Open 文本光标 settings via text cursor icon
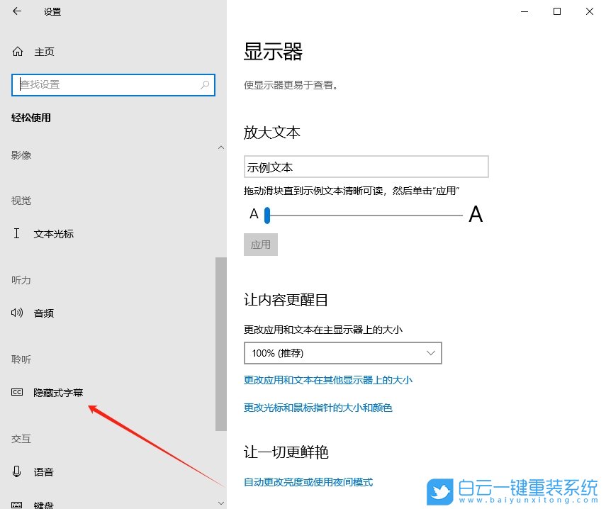Image resolution: width=606 pixels, height=509 pixels. coord(16,233)
